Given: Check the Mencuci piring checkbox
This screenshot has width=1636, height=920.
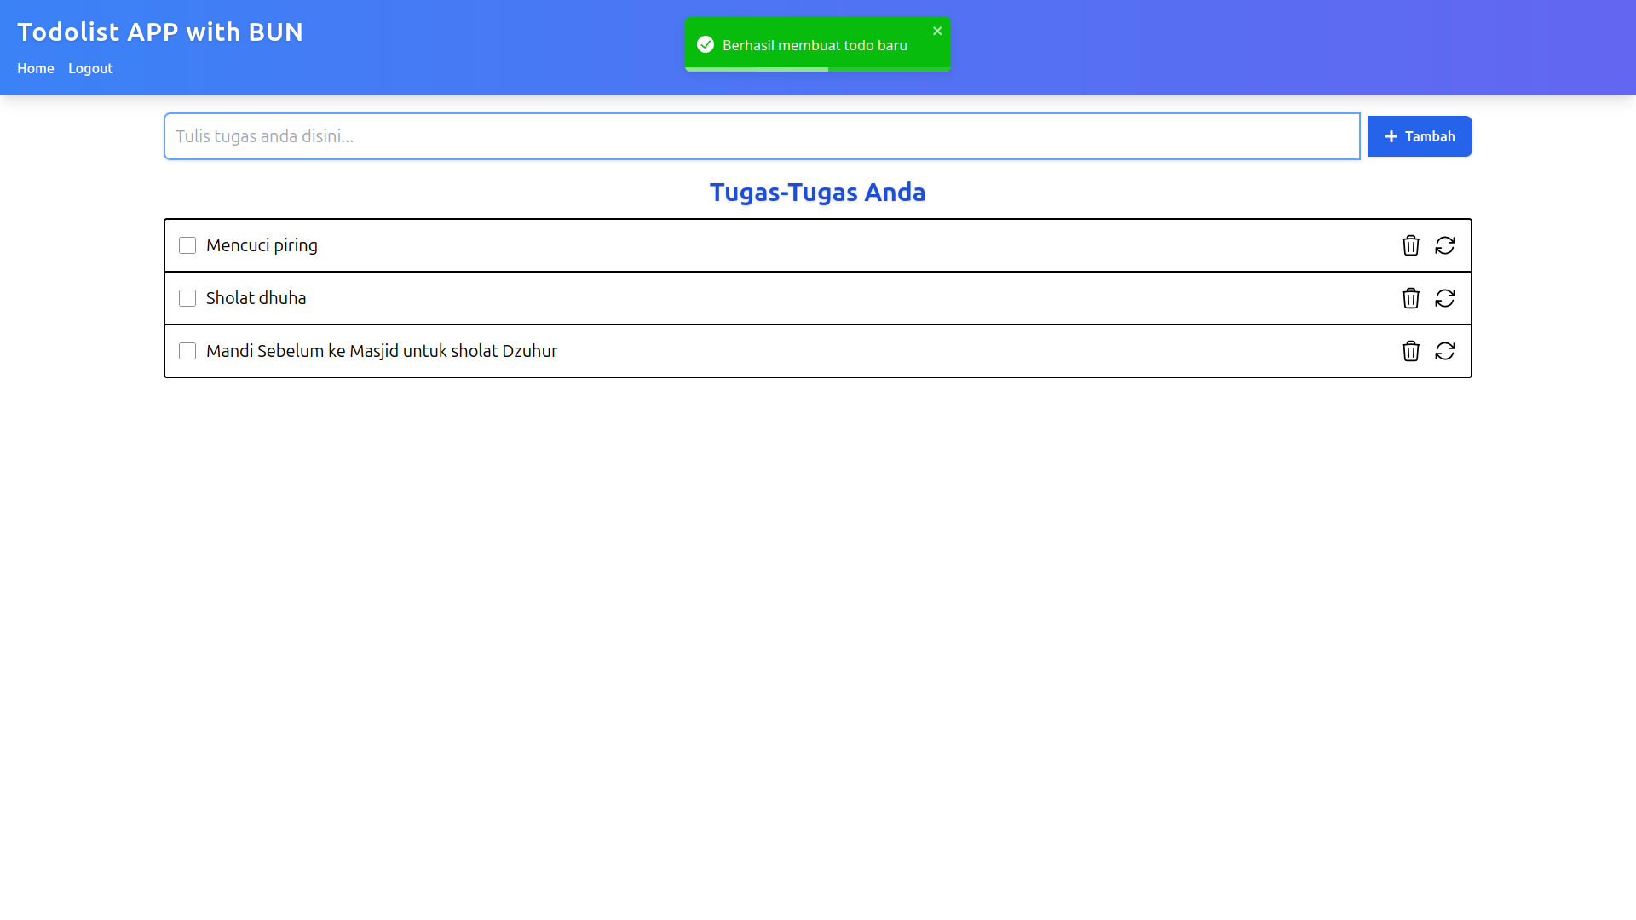Looking at the screenshot, I should (187, 245).
